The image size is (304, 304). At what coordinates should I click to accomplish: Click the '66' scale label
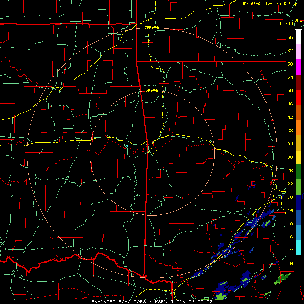click(290, 37)
